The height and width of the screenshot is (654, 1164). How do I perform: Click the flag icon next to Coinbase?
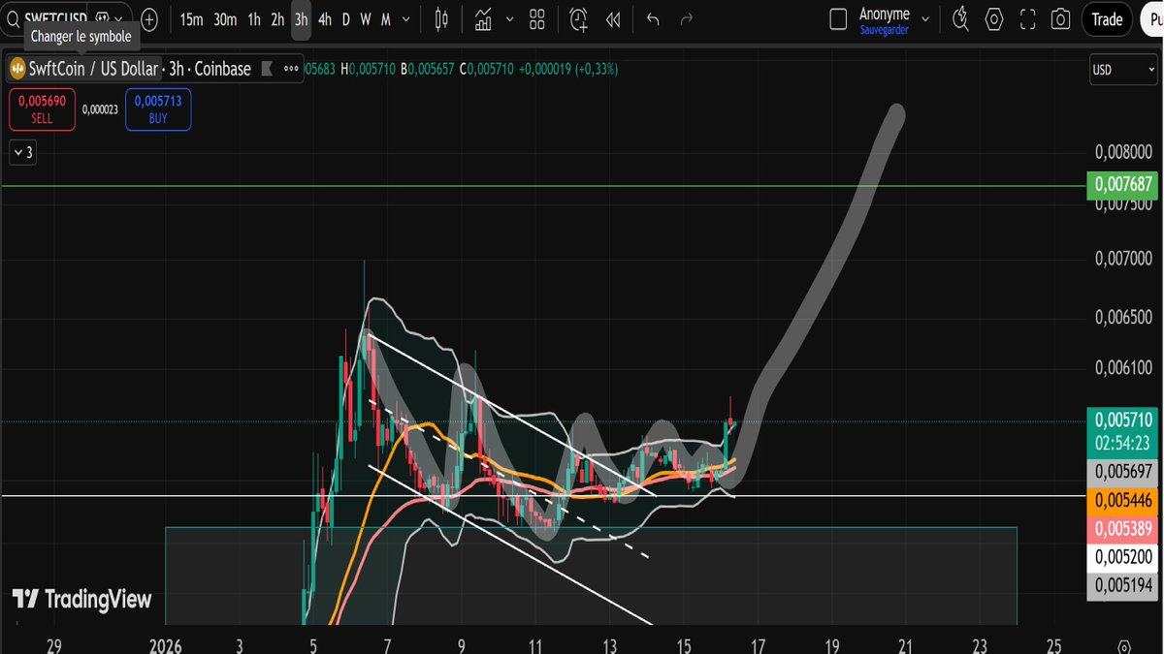pos(270,69)
